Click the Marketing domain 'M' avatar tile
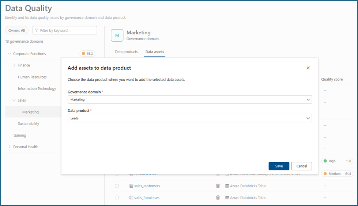Viewport: 358px width, 206px height. (117, 35)
